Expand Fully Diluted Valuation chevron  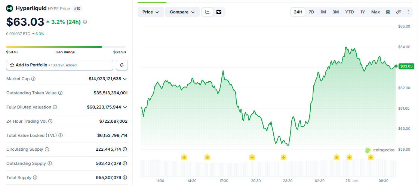click(x=125, y=107)
